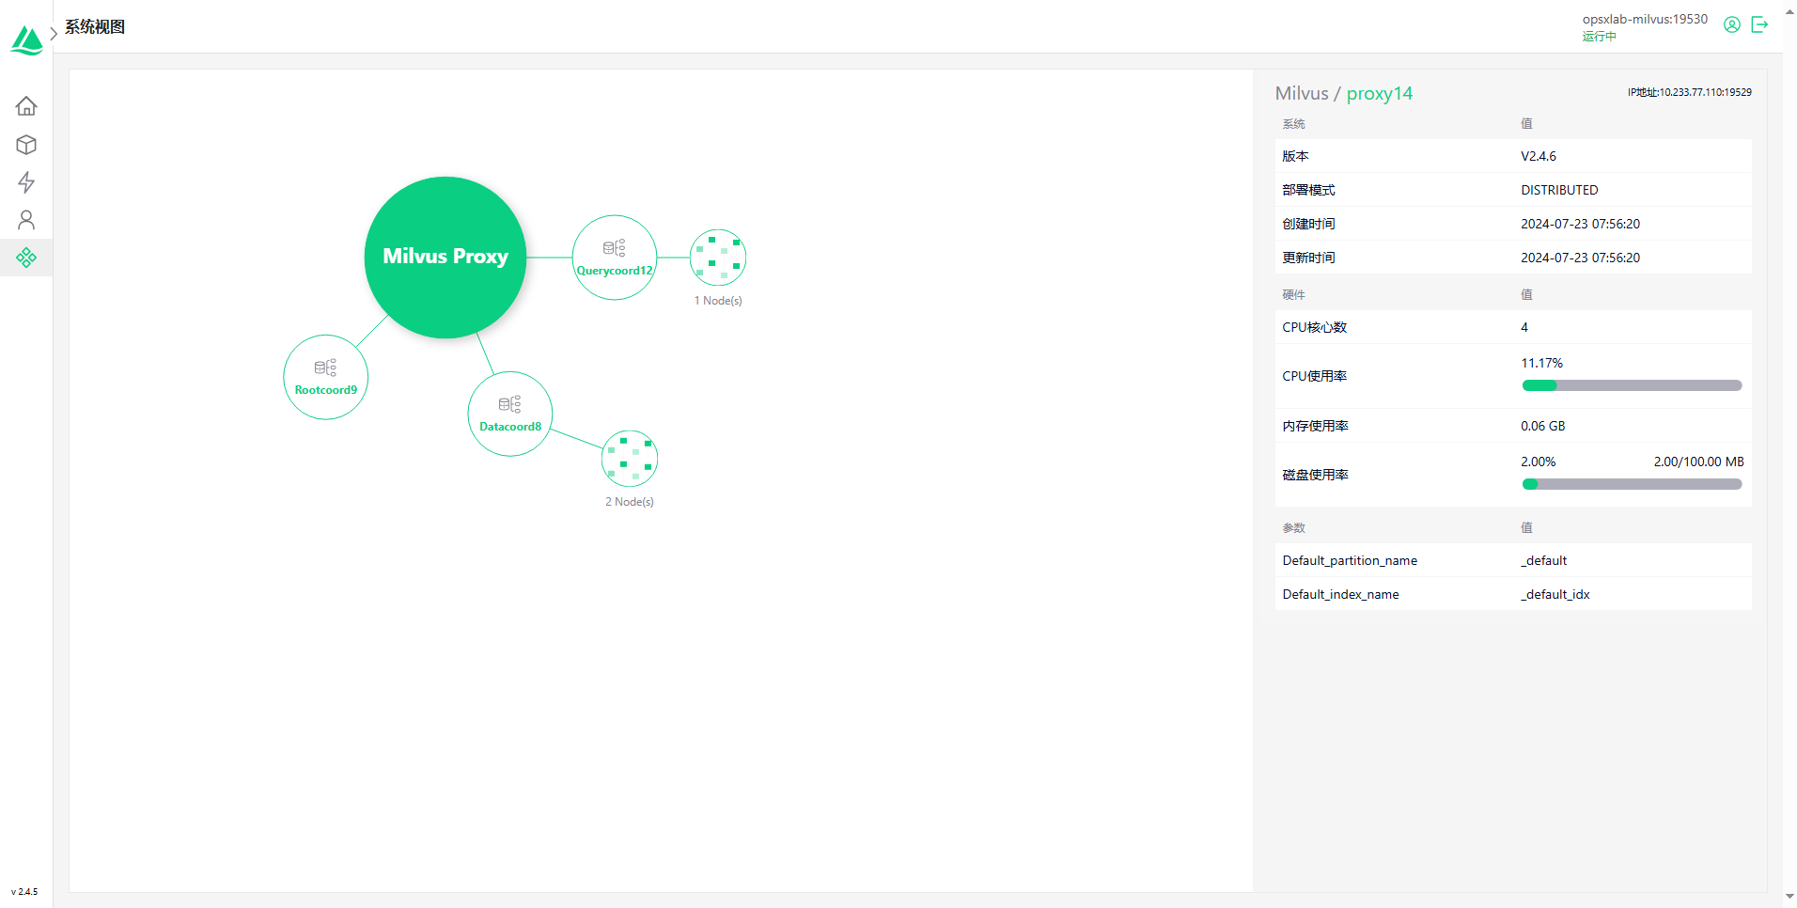The height and width of the screenshot is (908, 1797).
Task: Open the System View icon in sidebar
Action: click(26, 258)
